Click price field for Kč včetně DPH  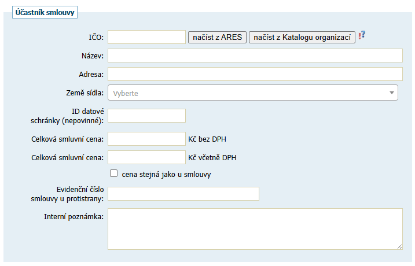(x=146, y=157)
